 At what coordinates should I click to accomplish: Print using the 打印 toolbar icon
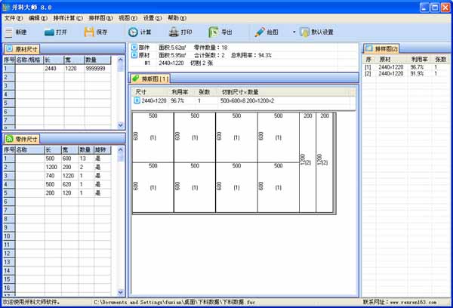coord(174,32)
